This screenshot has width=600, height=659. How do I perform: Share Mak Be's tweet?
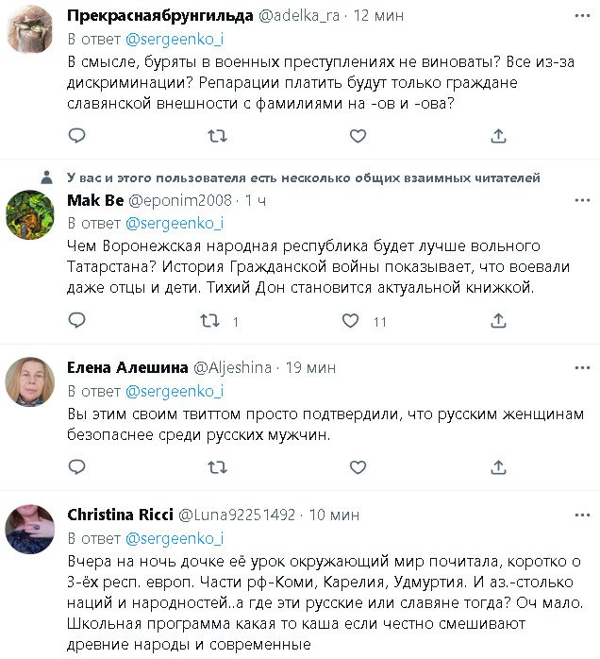499,322
